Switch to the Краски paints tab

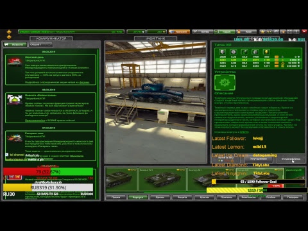[205, 197]
